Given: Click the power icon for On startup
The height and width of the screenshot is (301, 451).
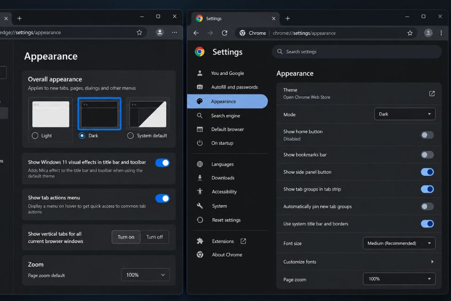Looking at the screenshot, I should tap(200, 143).
